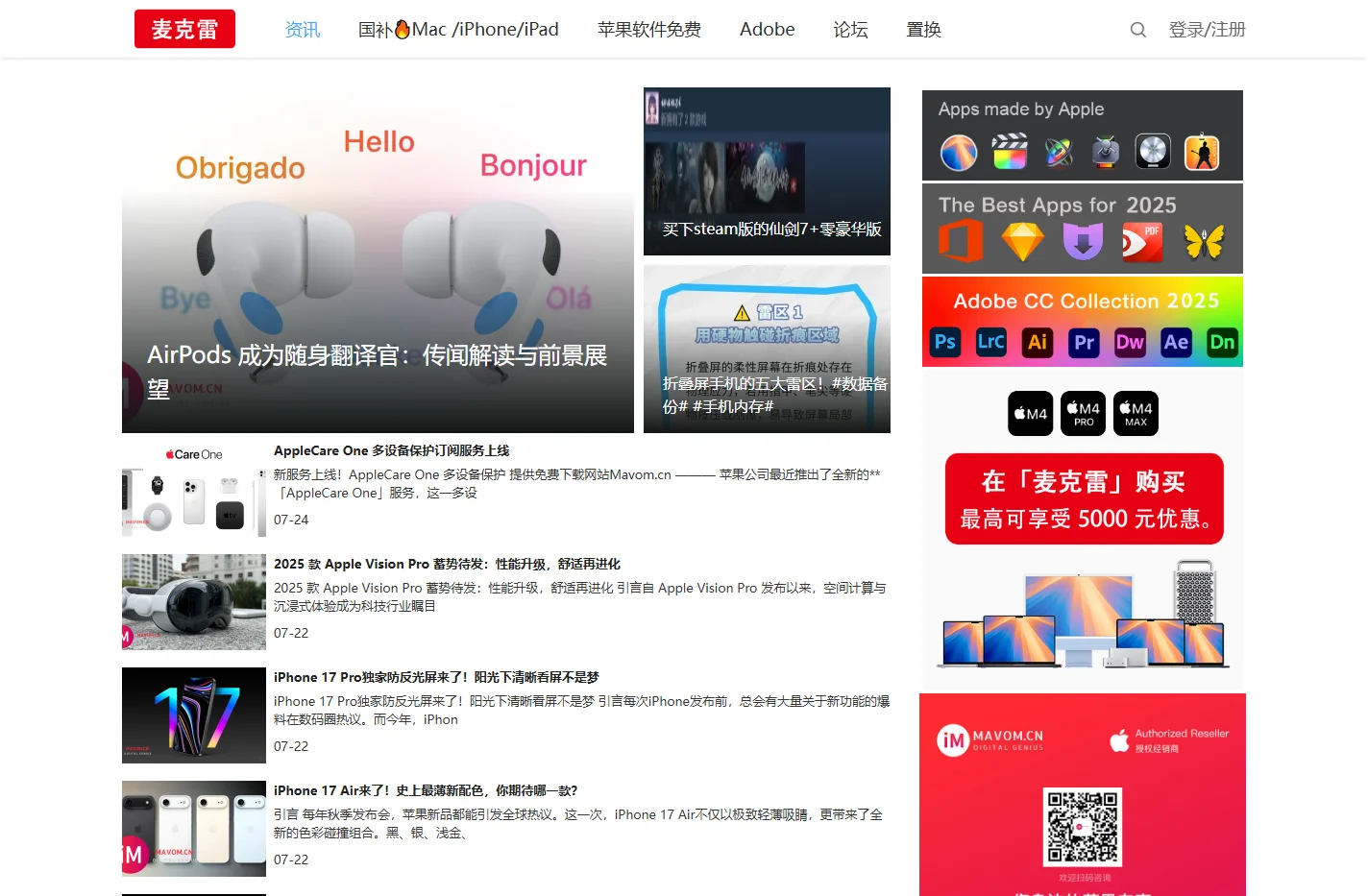The height and width of the screenshot is (896, 1368).
Task: Click the Sketch diamond icon
Action: [x=1023, y=241]
